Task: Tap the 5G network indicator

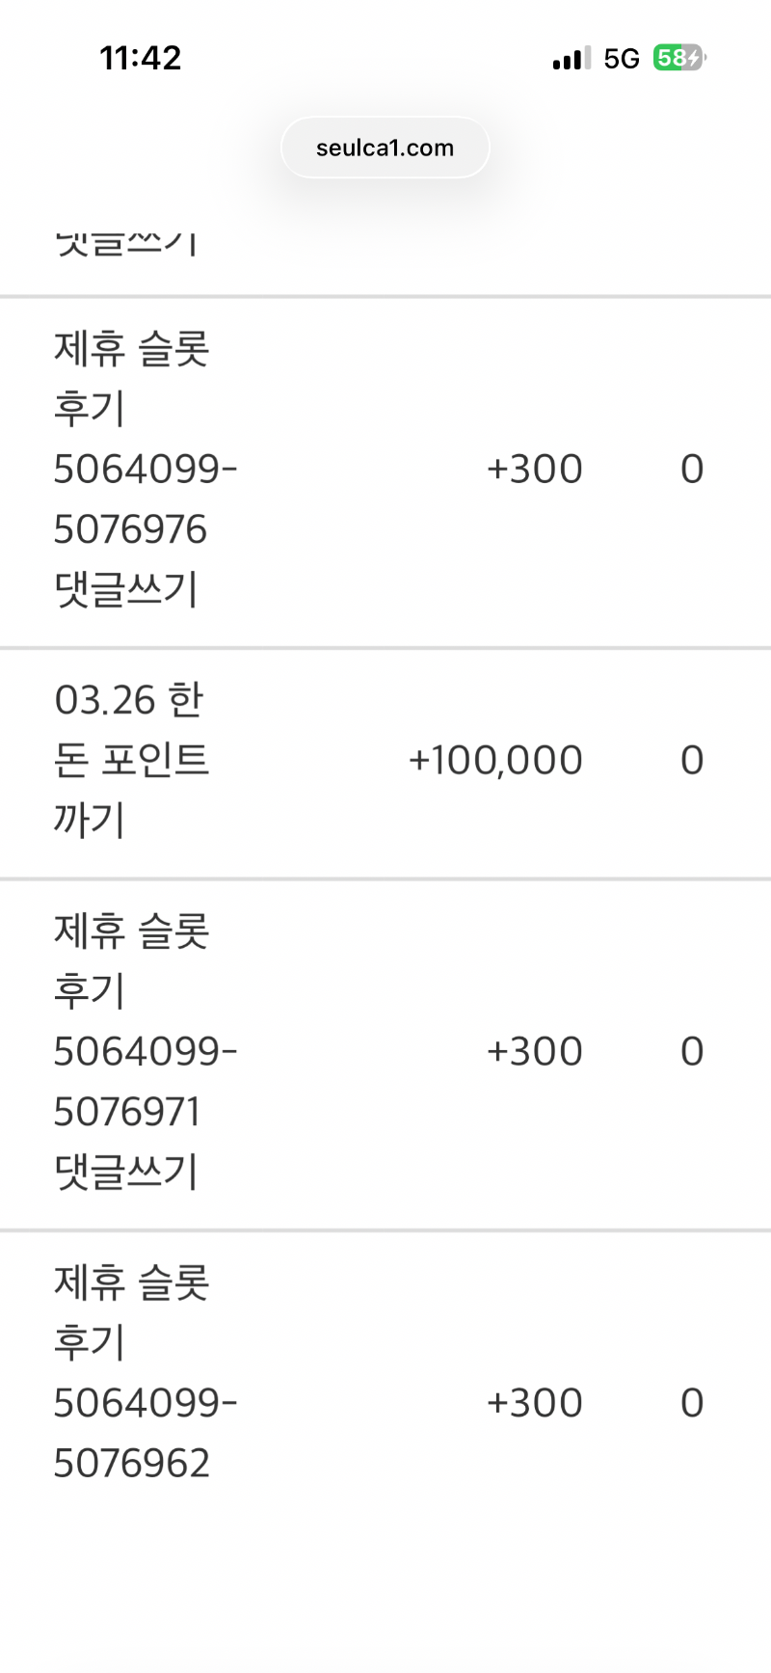Action: coord(622,59)
